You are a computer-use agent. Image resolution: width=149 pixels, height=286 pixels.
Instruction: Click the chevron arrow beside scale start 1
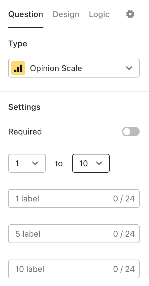(35, 163)
